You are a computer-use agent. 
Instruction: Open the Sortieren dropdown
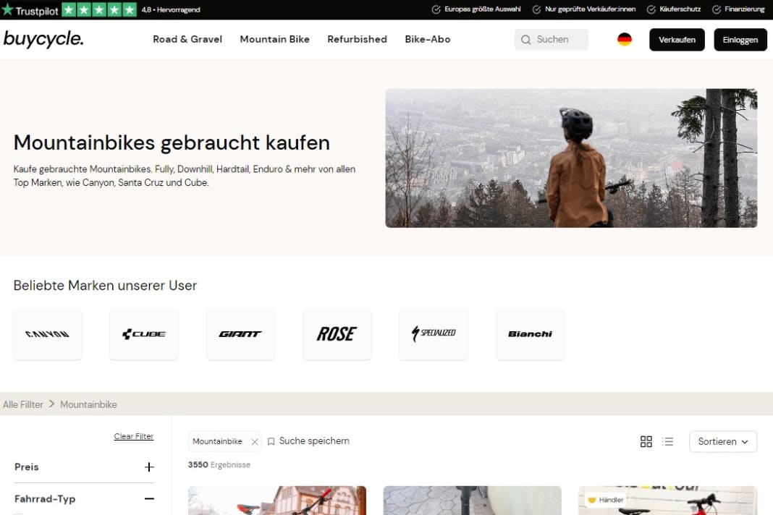pyautogui.click(x=722, y=441)
